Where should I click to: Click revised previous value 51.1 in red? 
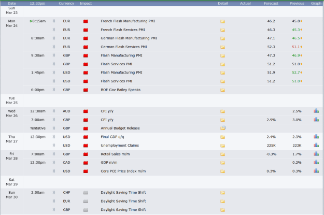296,47
